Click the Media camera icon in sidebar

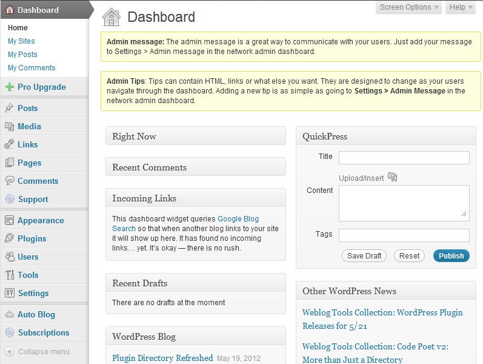[x=10, y=126]
